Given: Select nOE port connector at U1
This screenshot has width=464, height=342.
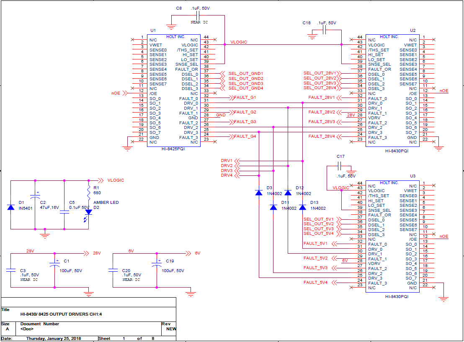Looking at the screenshot, I should point(125,93).
